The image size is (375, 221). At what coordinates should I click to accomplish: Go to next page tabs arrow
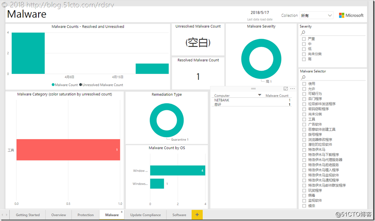pos(7,215)
